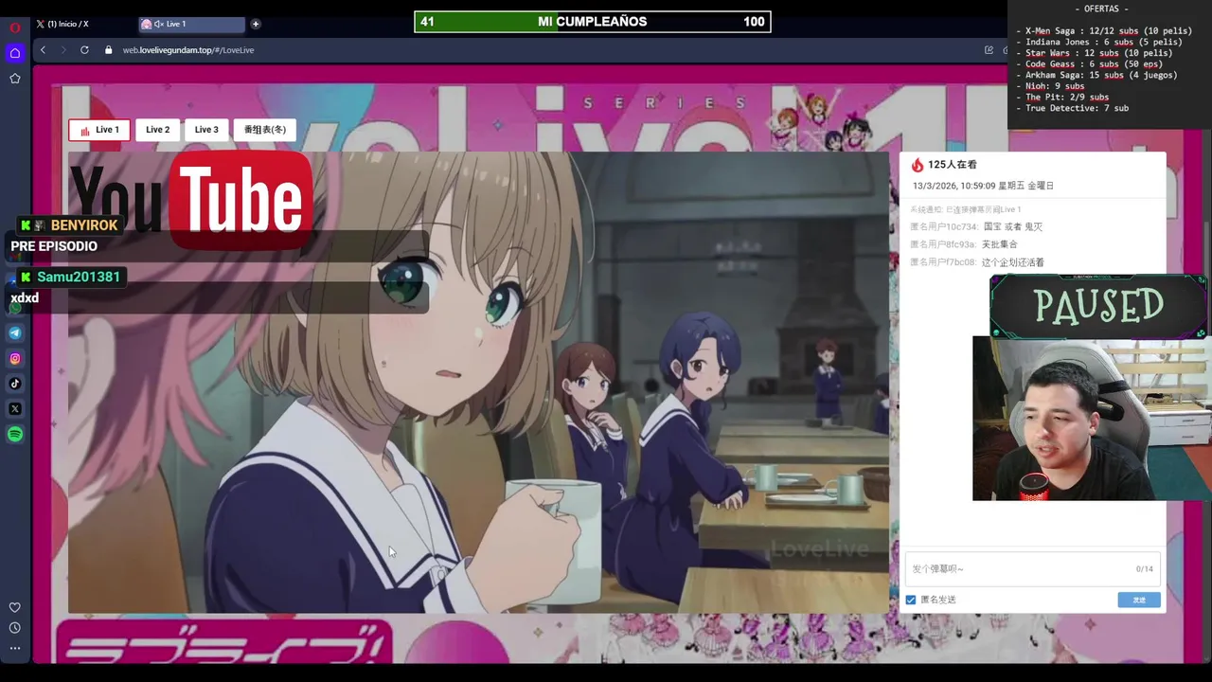The height and width of the screenshot is (682, 1212).
Task: Open the bookmarks star in sidebar
Action: [15, 79]
